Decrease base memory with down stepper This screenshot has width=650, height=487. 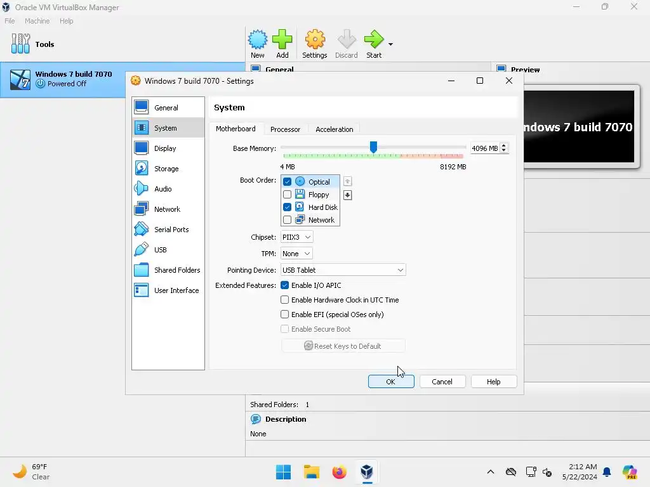503,151
